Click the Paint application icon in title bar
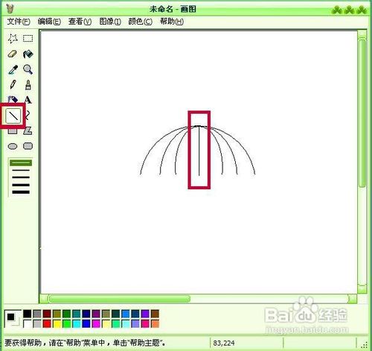The image size is (372, 351). pyautogui.click(x=10, y=9)
